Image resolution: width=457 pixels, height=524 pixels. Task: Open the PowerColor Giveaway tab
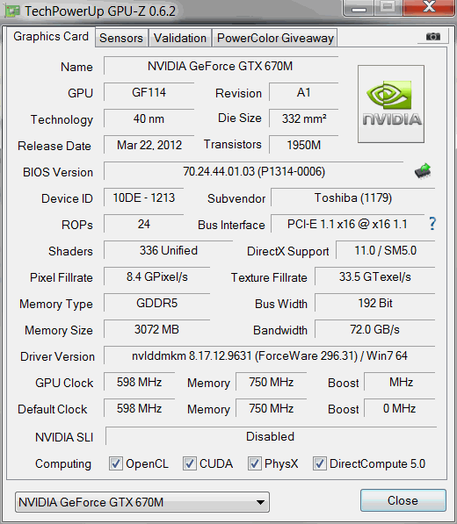275,38
